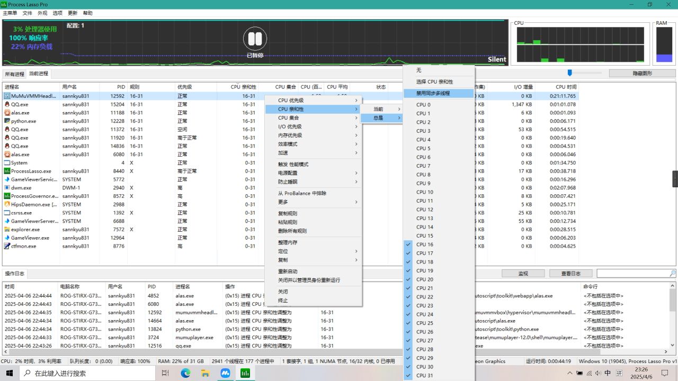The height and width of the screenshot is (381, 678).
Task: Switch to the 所有进程 tab
Action: pyautogui.click(x=14, y=74)
